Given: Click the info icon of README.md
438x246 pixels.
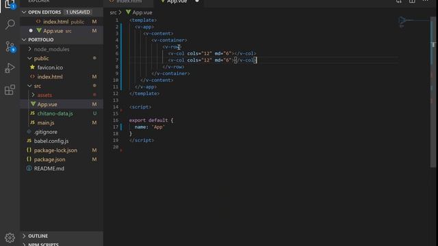Looking at the screenshot, I should click(x=29, y=168).
